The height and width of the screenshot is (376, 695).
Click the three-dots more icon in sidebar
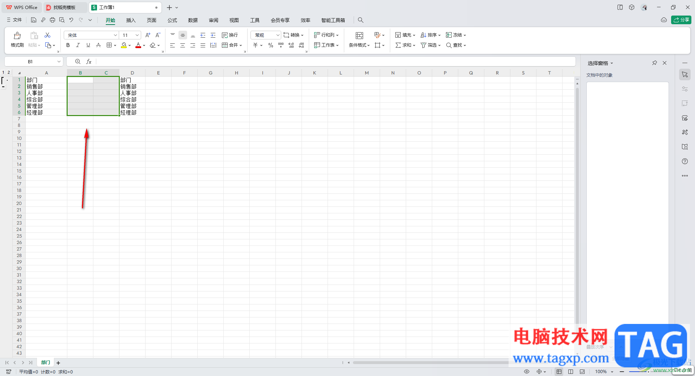tap(685, 176)
